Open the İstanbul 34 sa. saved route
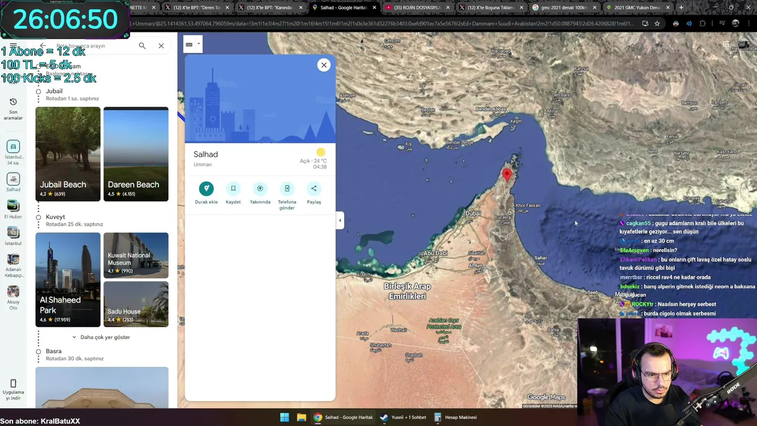The image size is (757, 426). click(x=13, y=153)
